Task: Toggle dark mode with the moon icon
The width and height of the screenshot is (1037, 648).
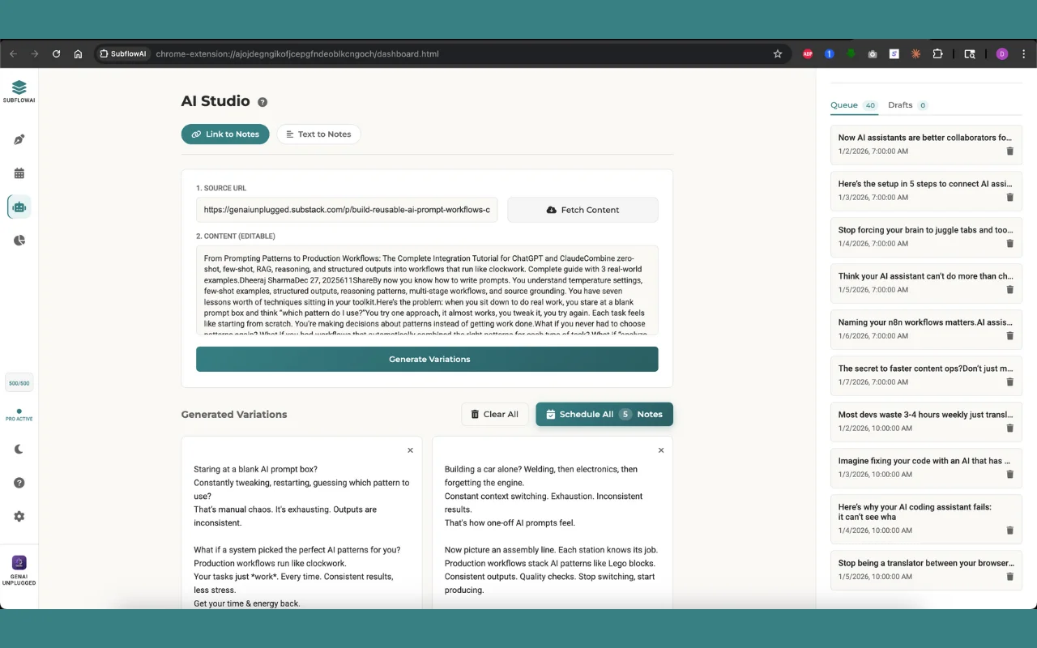Action: coord(19,448)
